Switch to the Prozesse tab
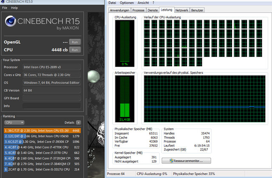 tap(138, 10)
